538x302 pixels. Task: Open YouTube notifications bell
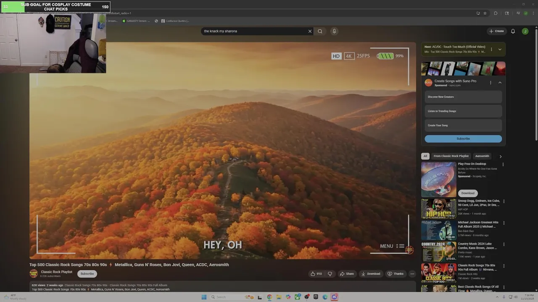(513, 31)
